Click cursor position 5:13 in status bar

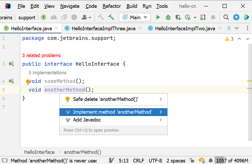pos(124,161)
